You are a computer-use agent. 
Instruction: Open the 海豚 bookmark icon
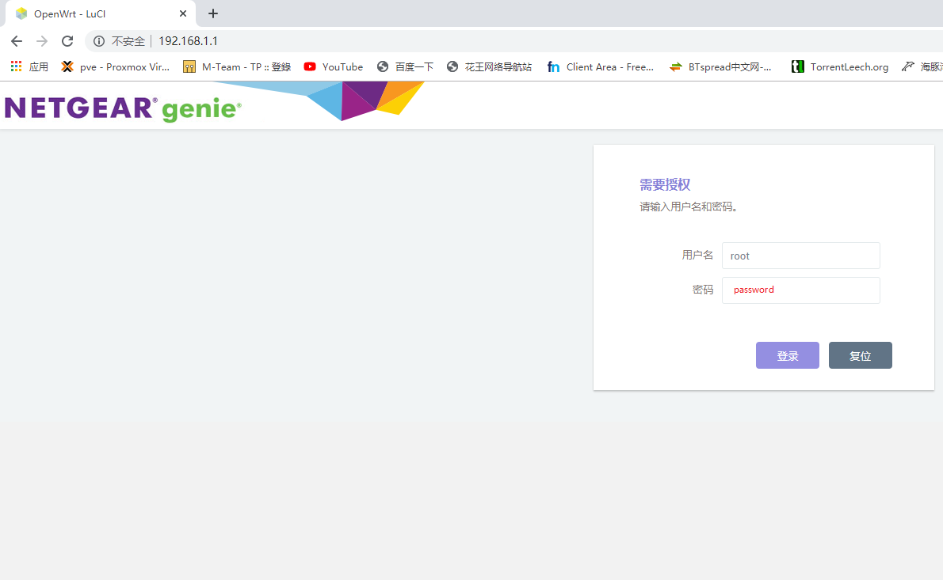[x=907, y=66]
